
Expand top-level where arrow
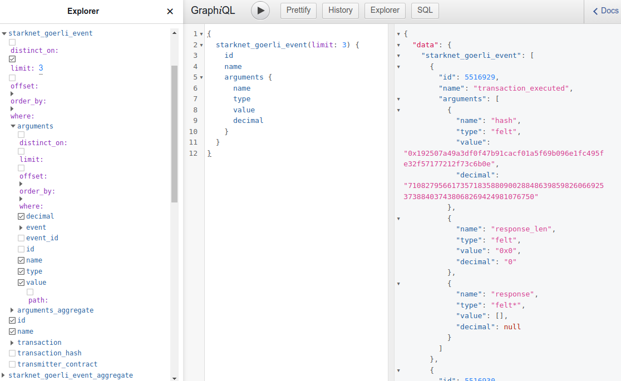coord(12,109)
